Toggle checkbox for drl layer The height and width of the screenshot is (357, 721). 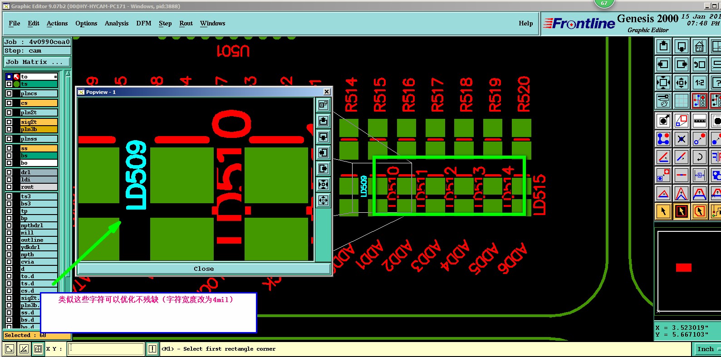(9, 172)
